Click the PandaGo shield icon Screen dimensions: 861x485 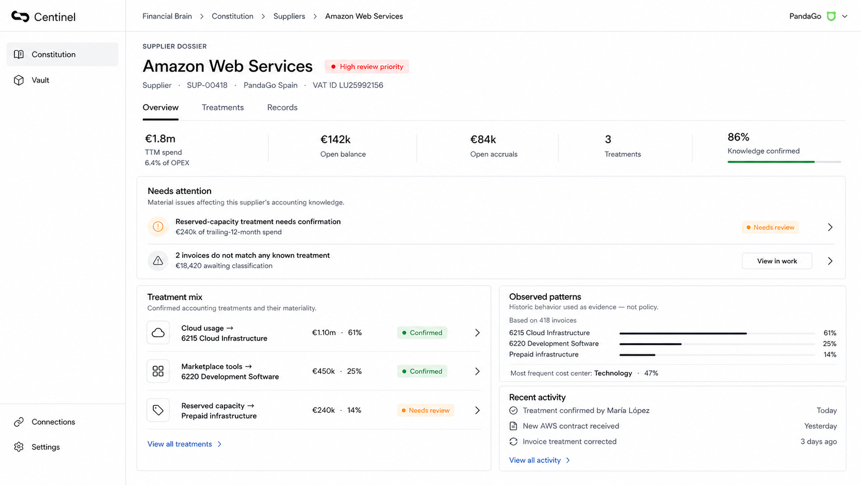click(x=831, y=16)
